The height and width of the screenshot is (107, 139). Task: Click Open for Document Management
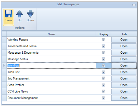click(x=124, y=98)
